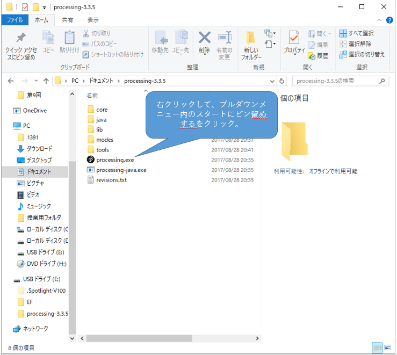Click Edit (編集) ribbon button
The width and height of the screenshot is (397, 355).
click(x=318, y=45)
